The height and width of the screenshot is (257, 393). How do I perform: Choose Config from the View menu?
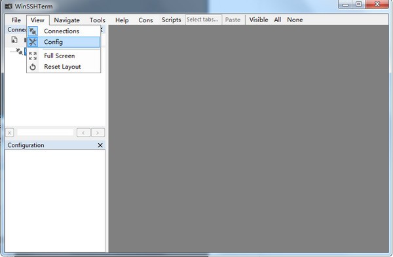point(64,42)
